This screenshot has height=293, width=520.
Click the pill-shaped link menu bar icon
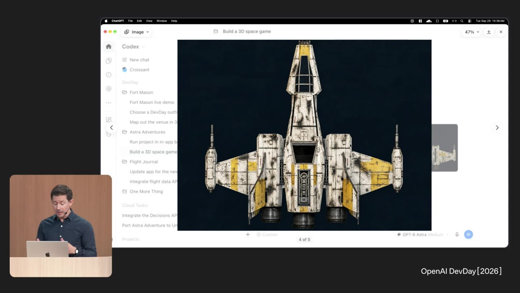[446, 21]
